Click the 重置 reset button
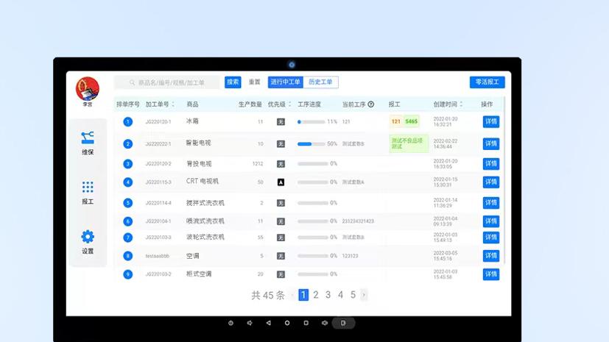 click(x=255, y=82)
